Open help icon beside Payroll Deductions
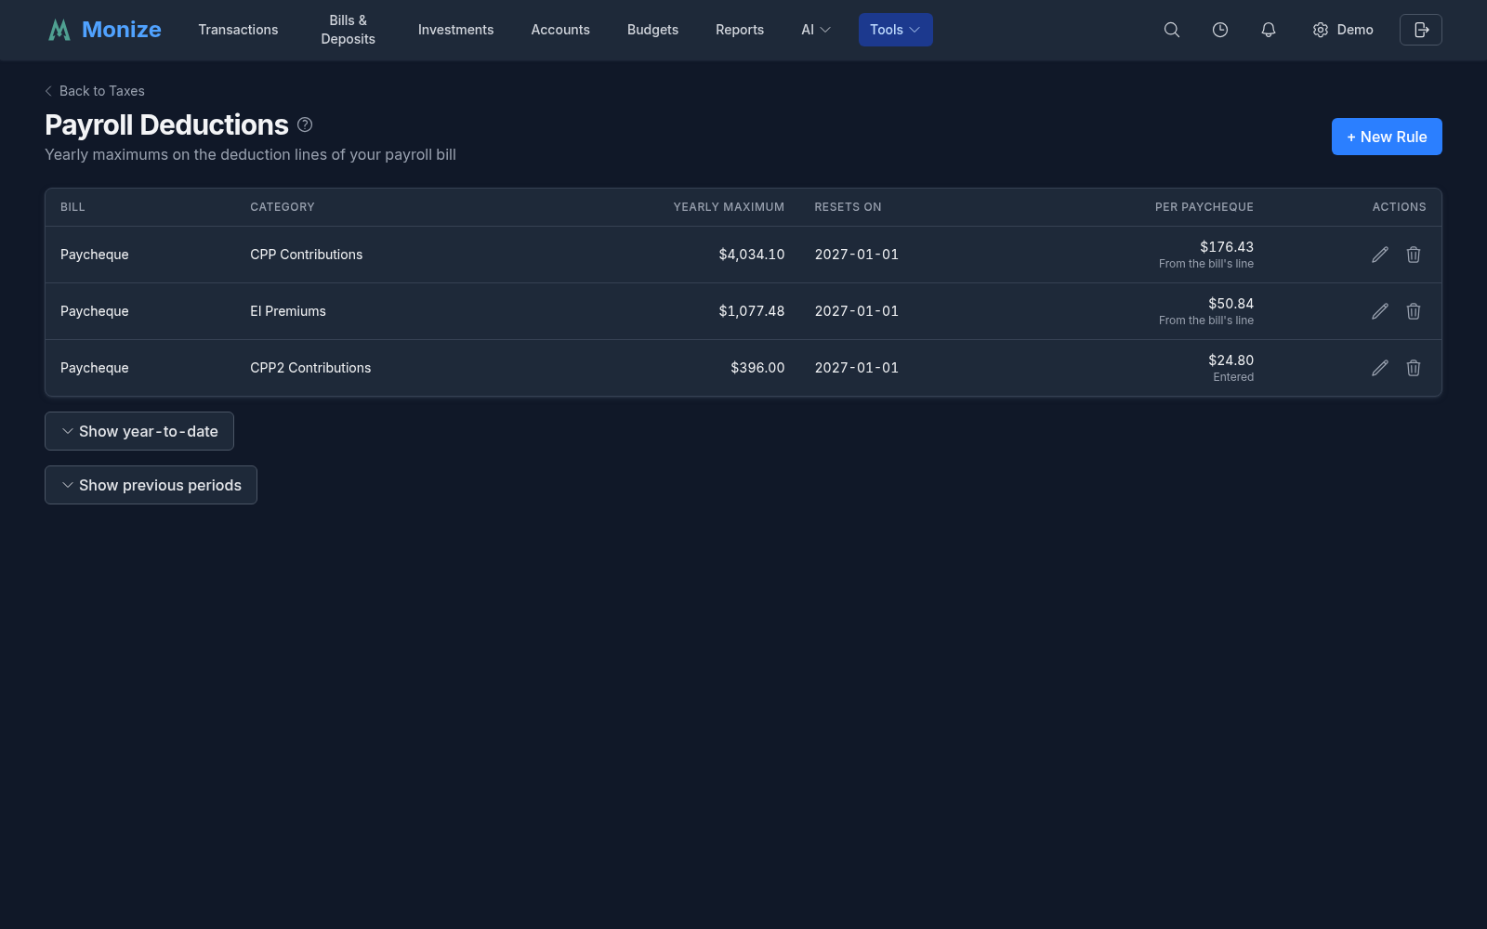 [305, 124]
